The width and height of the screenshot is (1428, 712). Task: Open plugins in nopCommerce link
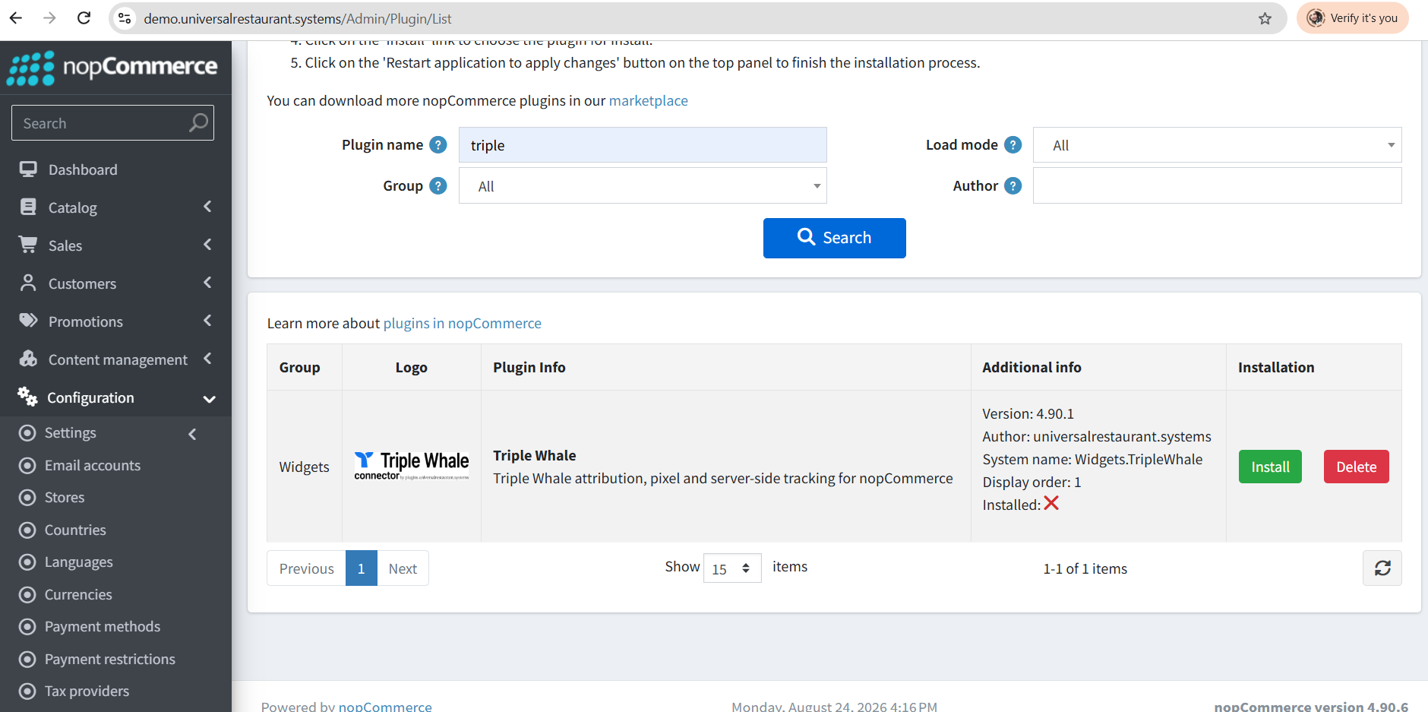coord(462,324)
